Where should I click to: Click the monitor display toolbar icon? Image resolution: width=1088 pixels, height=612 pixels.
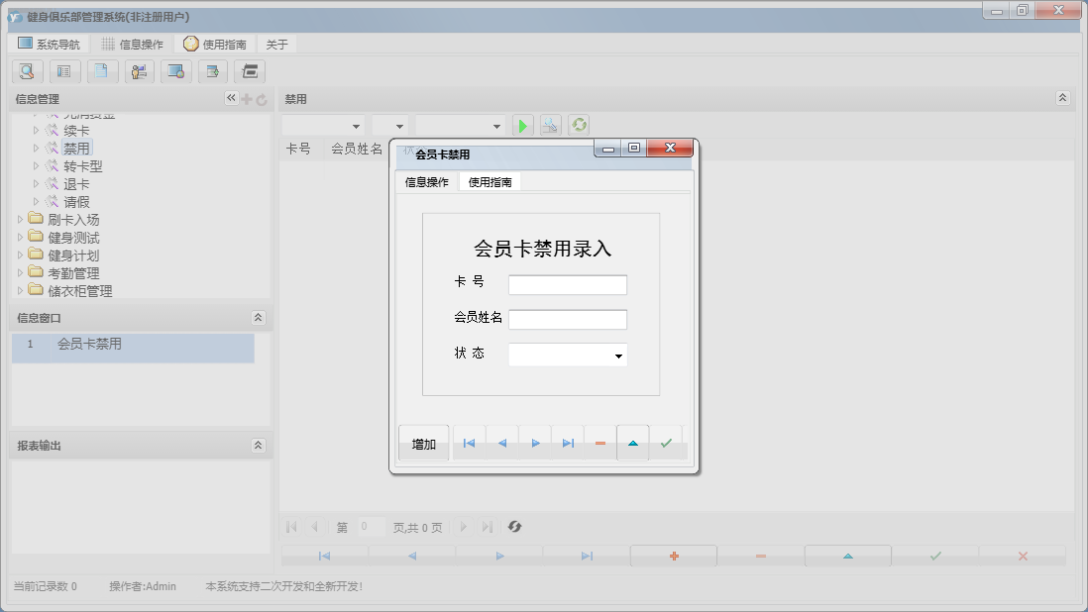[x=175, y=71]
